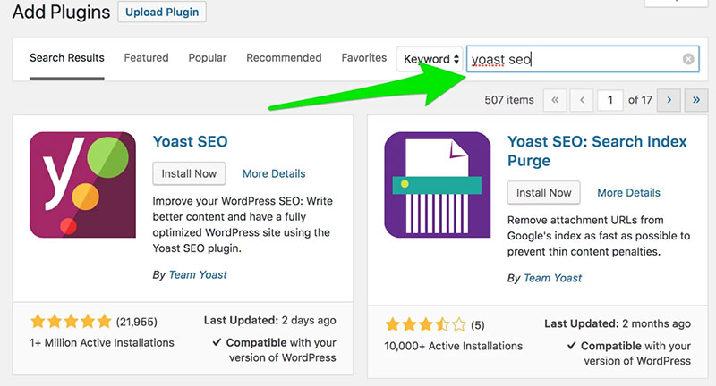The width and height of the screenshot is (716, 386).
Task: Open the Keyword search type dropdown
Action: coord(430,59)
